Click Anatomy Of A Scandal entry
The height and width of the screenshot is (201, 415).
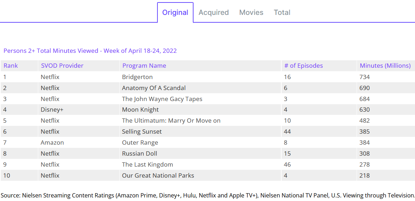[154, 88]
